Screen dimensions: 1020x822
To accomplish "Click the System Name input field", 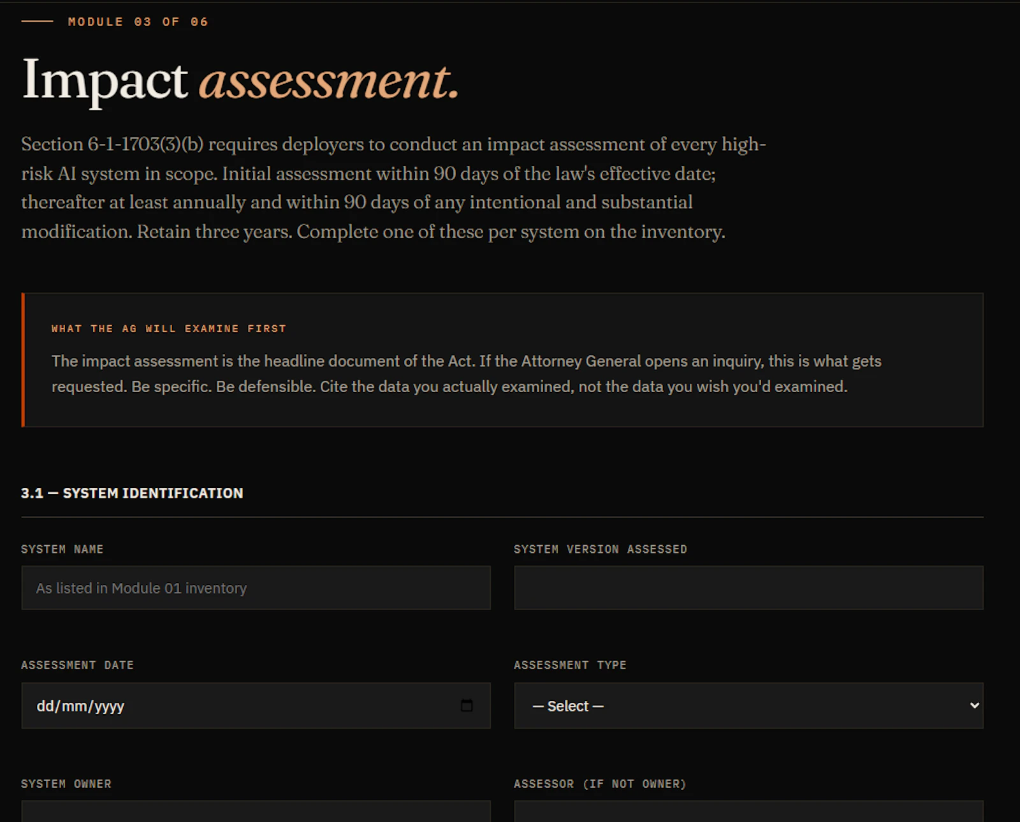I will click(x=256, y=588).
